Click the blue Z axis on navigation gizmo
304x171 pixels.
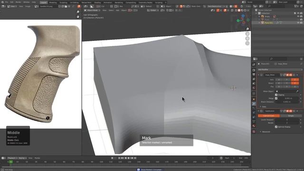[x=243, y=16]
